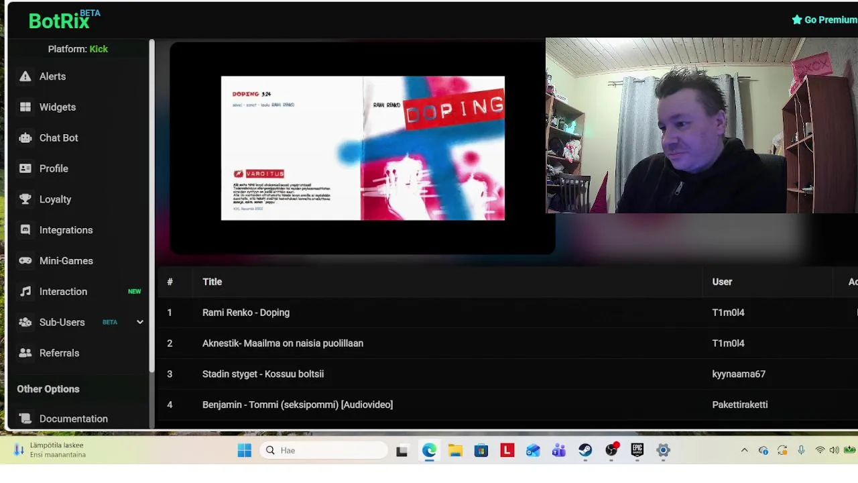Image resolution: width=858 pixels, height=483 pixels.
Task: Click the taskbar search box
Action: click(325, 451)
